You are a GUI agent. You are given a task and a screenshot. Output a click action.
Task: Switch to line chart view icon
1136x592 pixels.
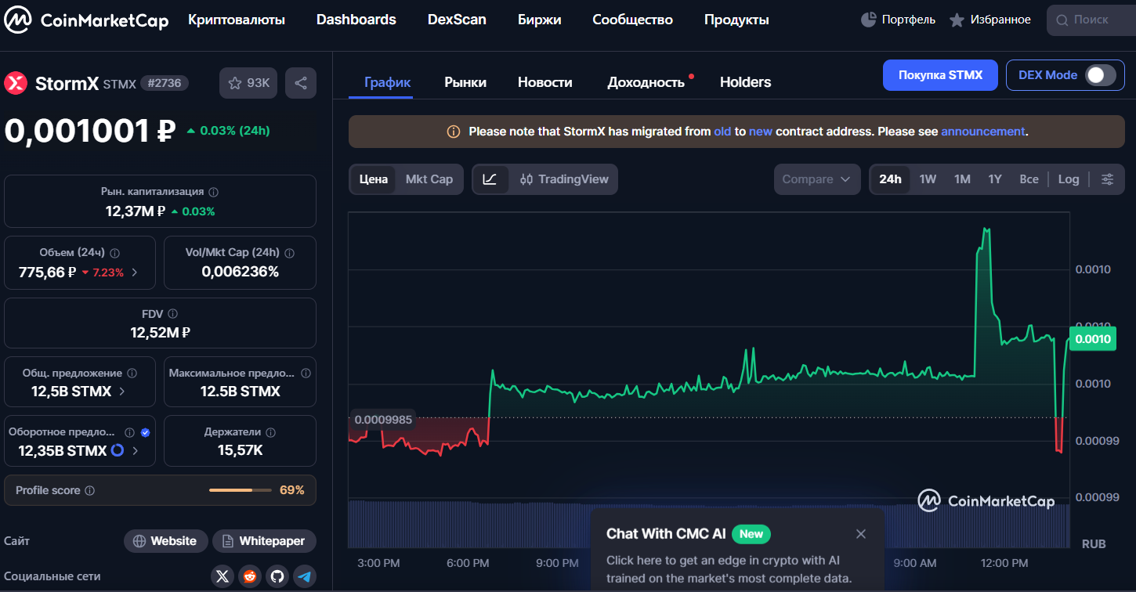point(490,179)
